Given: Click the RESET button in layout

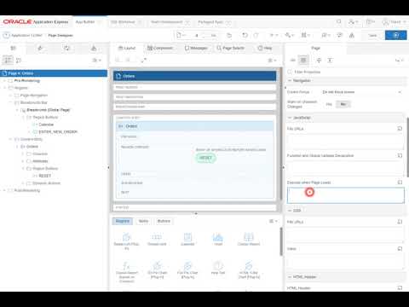Looking at the screenshot, I should click(205, 158).
